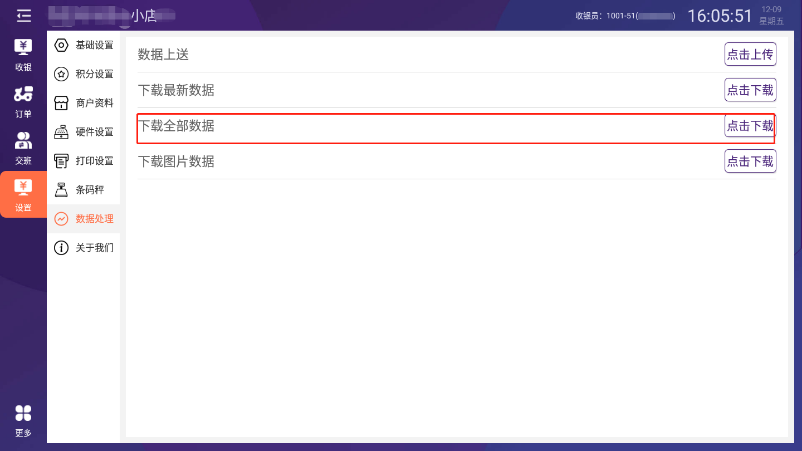The height and width of the screenshot is (451, 802).
Task: Open the 交班 shift handover icon
Action: [23, 141]
